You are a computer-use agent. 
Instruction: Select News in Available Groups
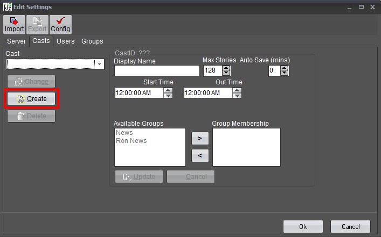[124, 133]
